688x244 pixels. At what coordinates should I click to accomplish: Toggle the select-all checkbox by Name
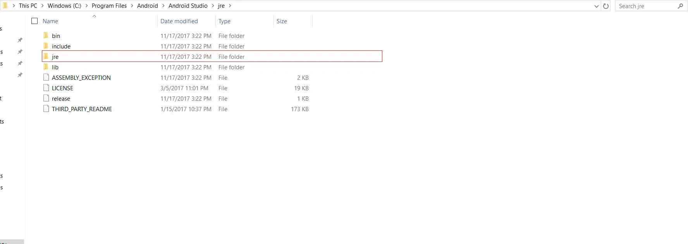tap(34, 21)
